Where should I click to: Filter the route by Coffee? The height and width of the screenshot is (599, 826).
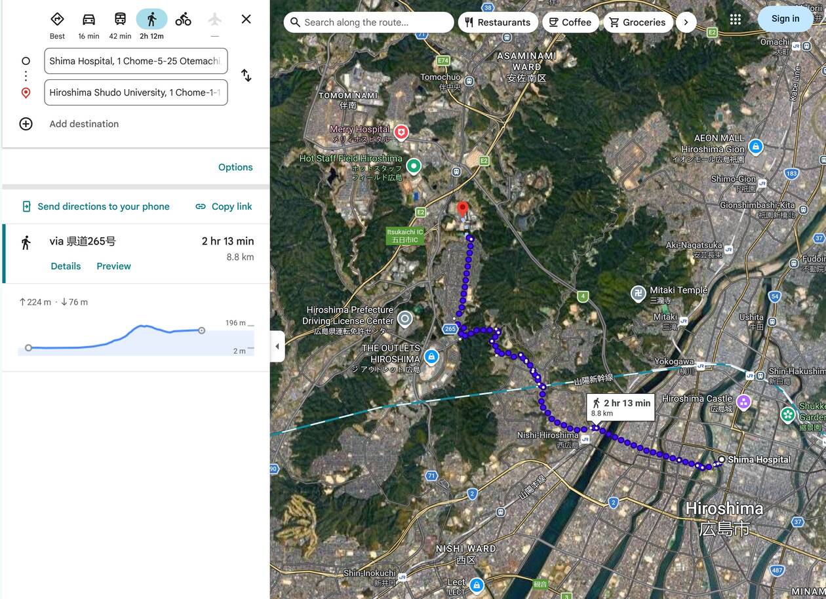570,22
